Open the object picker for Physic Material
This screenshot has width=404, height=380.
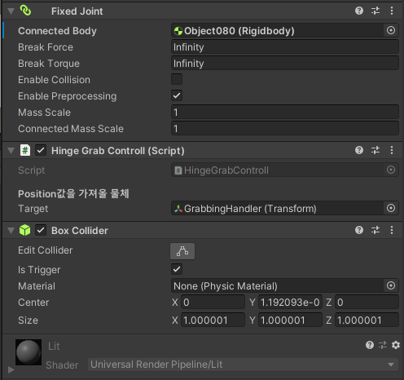pos(391,285)
